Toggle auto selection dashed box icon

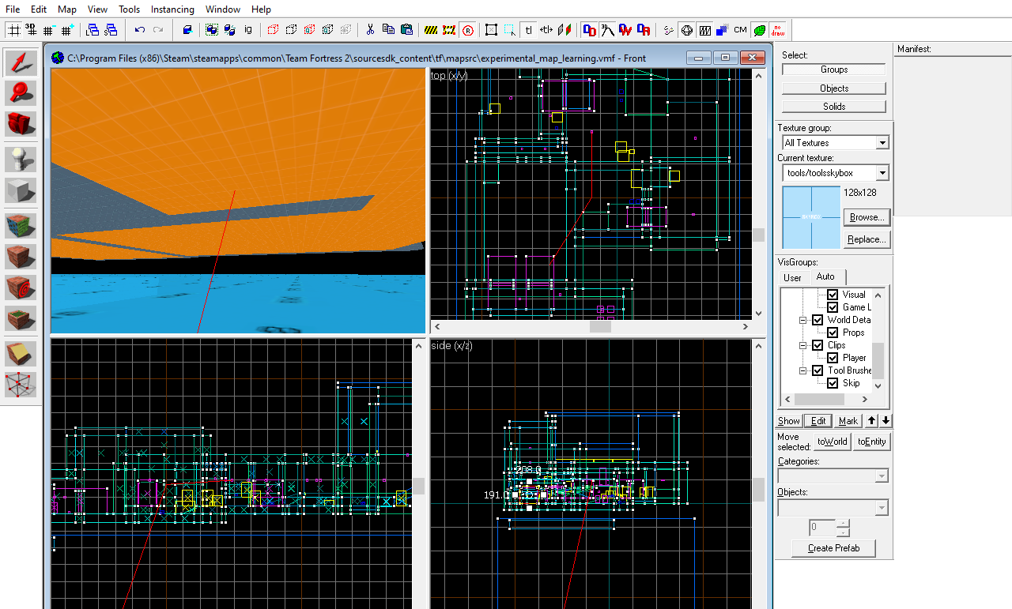510,30
